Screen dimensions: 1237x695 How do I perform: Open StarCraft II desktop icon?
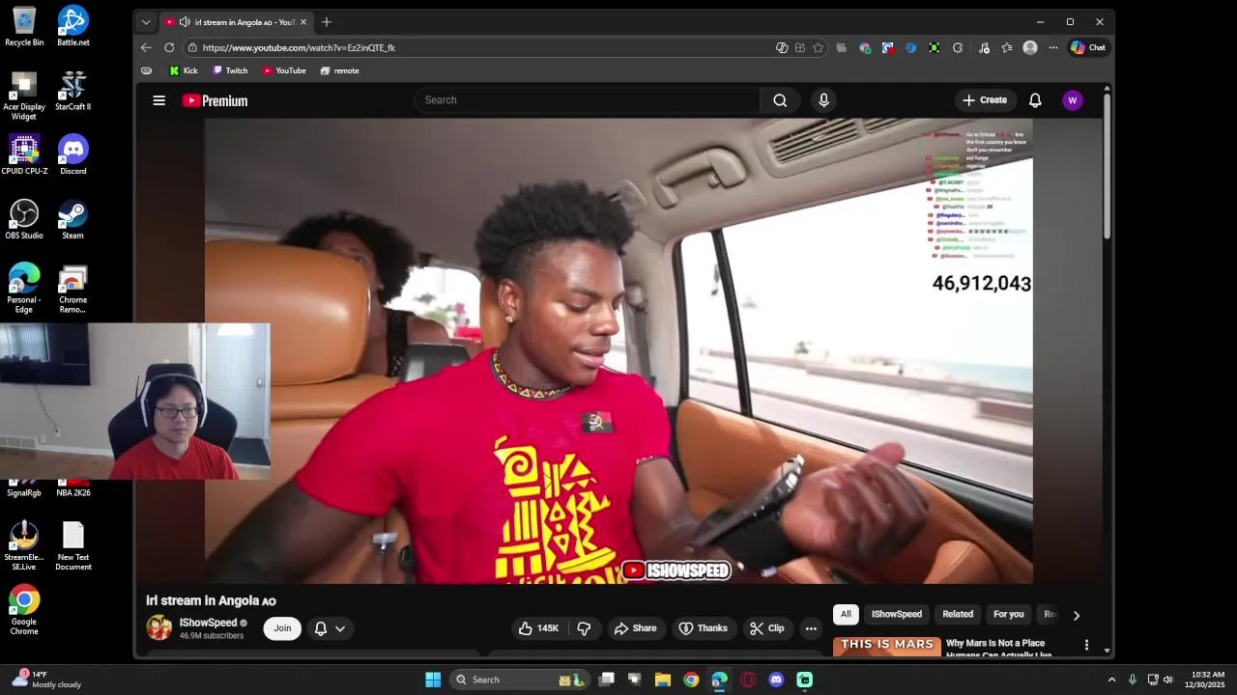73,91
